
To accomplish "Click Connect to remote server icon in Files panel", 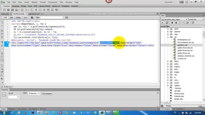I will coord(163,23).
